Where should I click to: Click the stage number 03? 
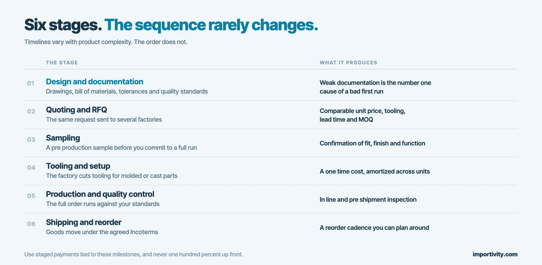tap(31, 140)
